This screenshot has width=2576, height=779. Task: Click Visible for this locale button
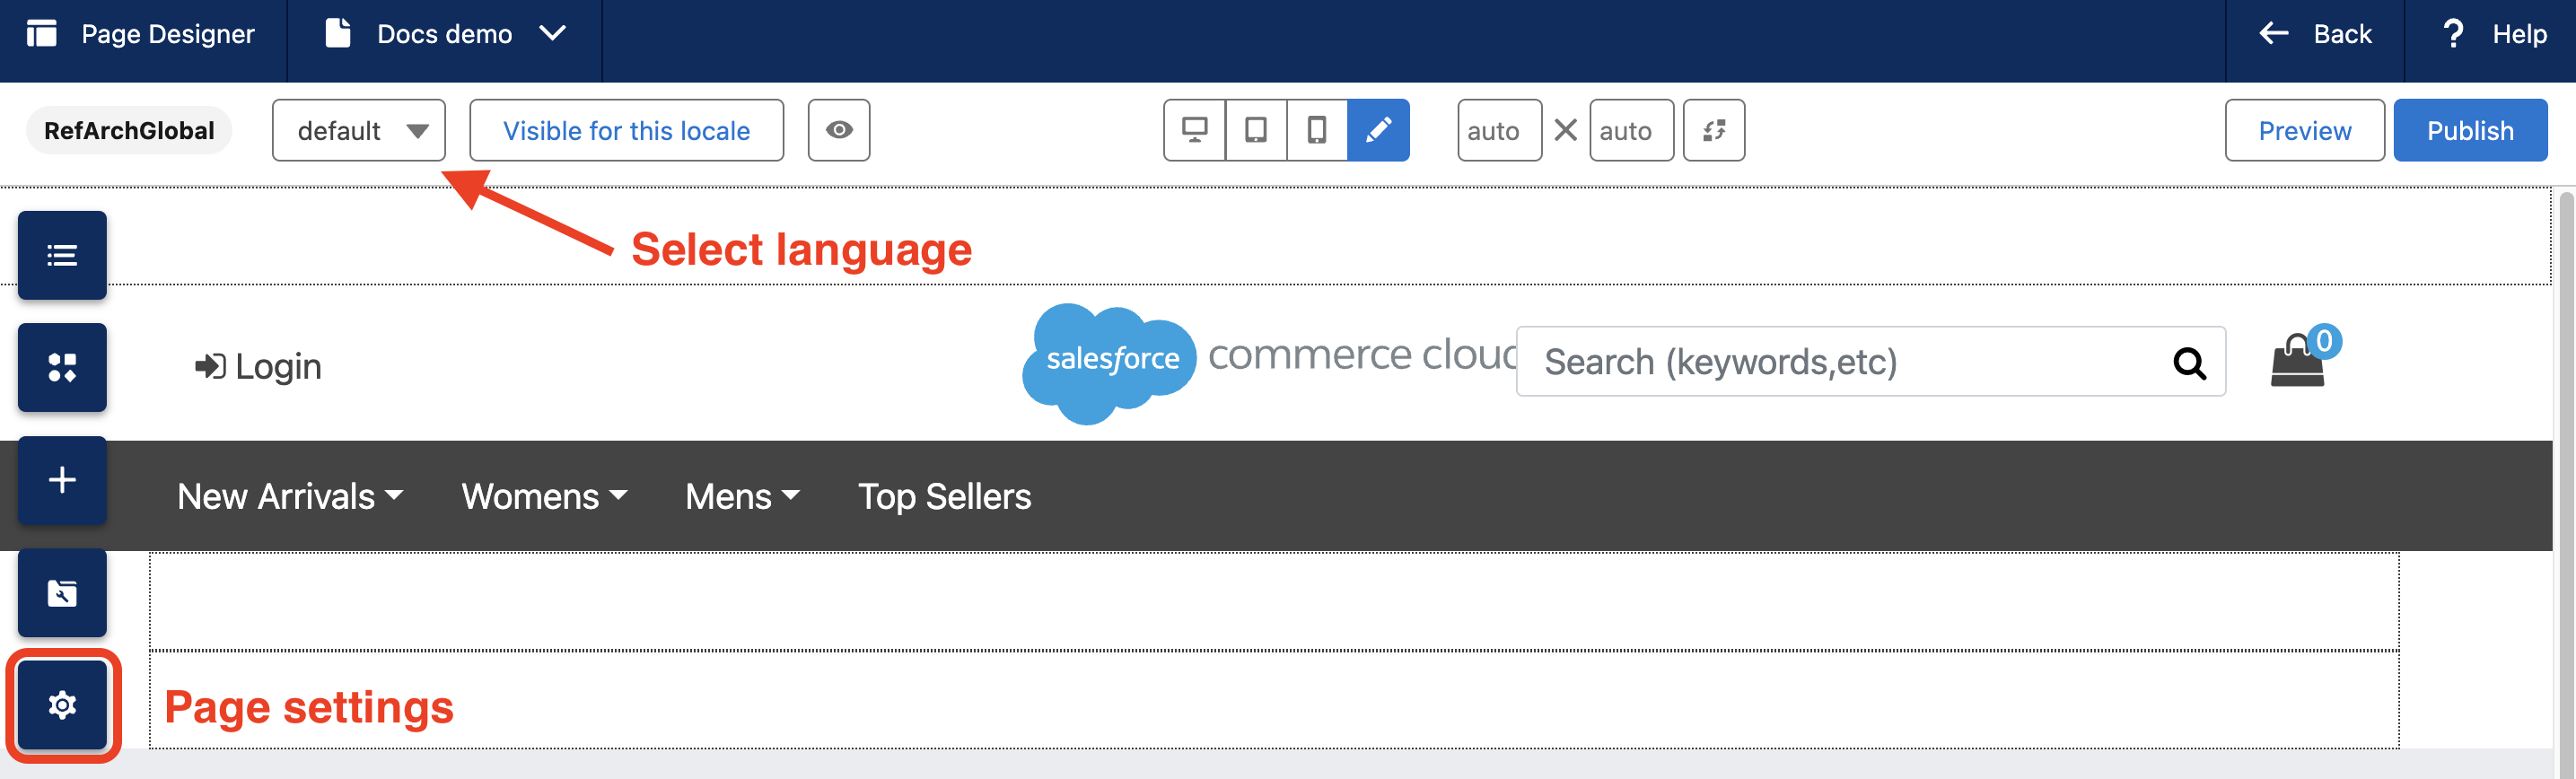[x=627, y=130]
